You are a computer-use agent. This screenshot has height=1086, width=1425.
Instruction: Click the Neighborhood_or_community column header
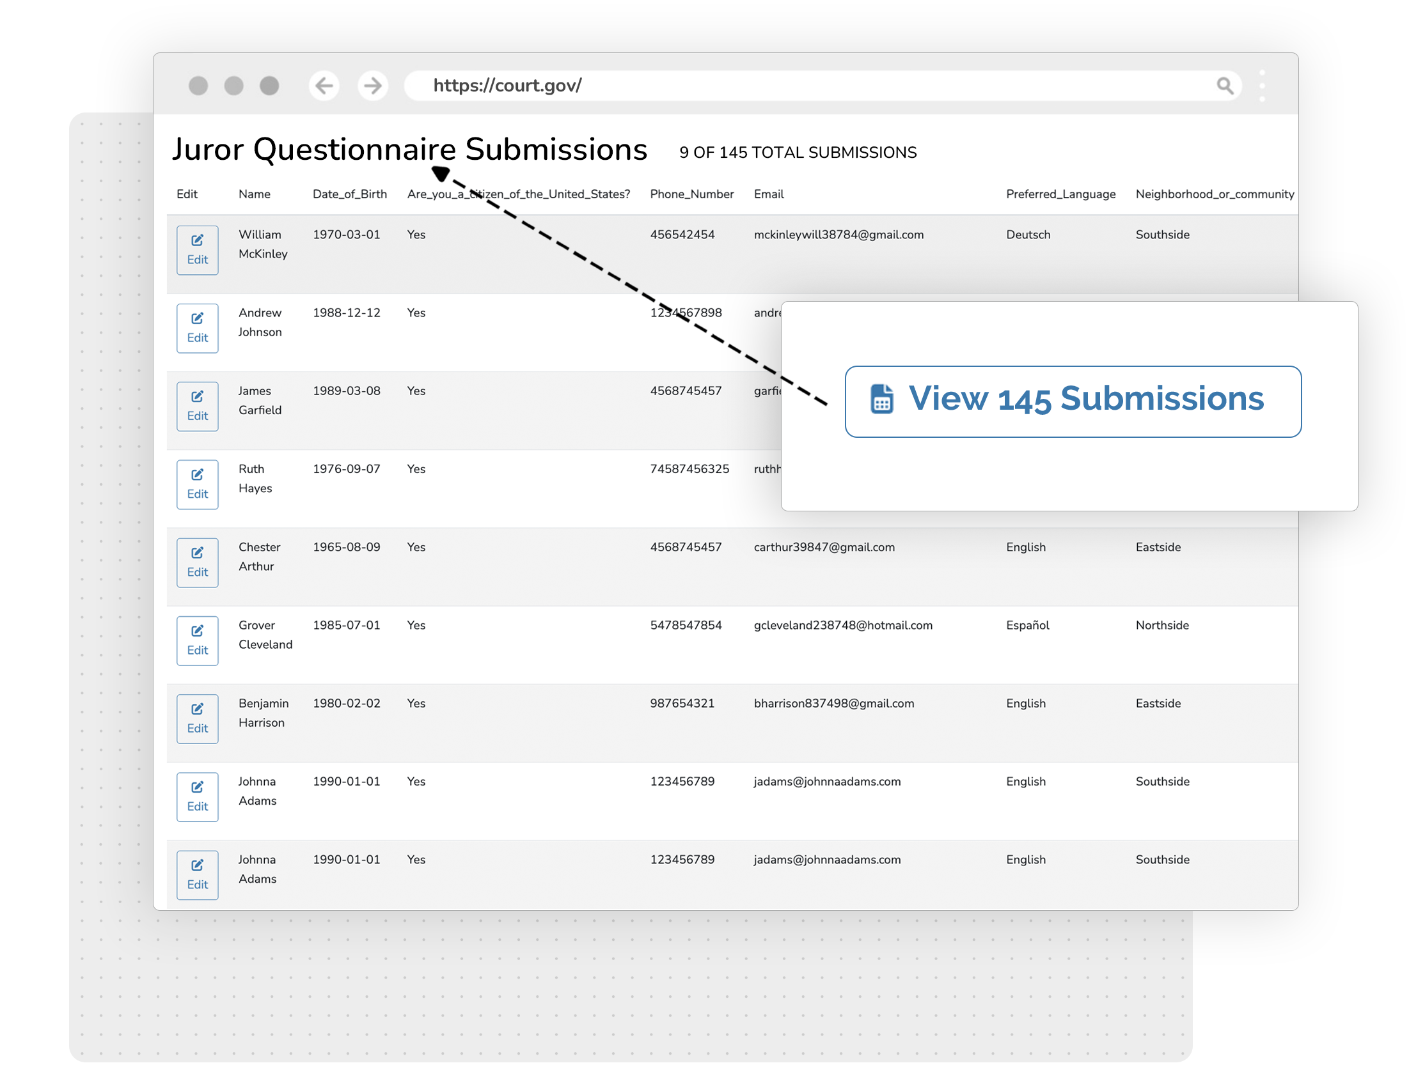point(1215,194)
